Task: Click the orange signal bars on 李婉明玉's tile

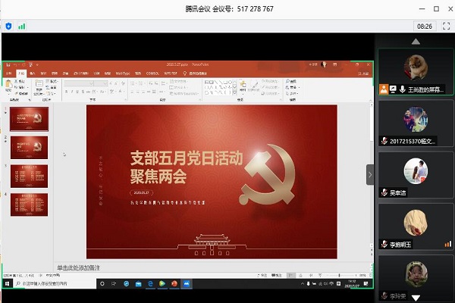Action: tap(447, 244)
